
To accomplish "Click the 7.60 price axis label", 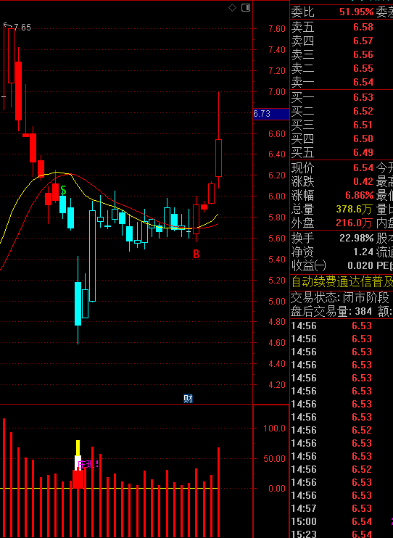I will coord(277,29).
